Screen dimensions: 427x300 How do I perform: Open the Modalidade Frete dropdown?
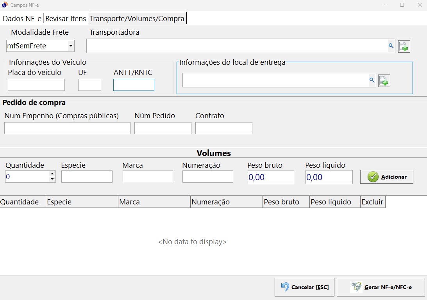pyautogui.click(x=71, y=46)
